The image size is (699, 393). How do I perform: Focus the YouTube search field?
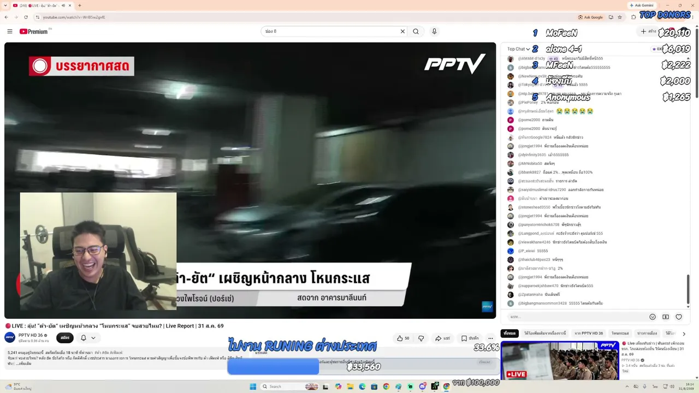(331, 32)
